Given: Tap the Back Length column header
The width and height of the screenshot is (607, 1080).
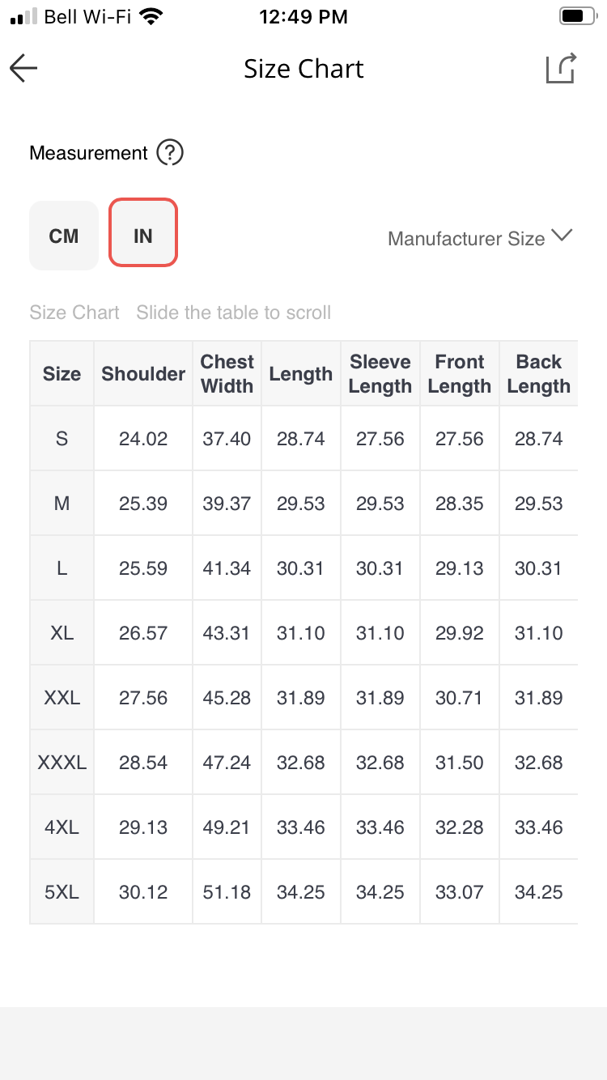Looking at the screenshot, I should click(x=539, y=374).
